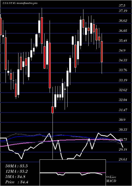Select the 28.61 price axis label
The width and height of the screenshot is (132, 186).
pos(123,159)
